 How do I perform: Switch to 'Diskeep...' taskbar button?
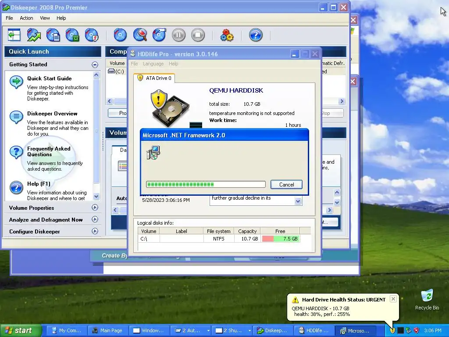pos(272,331)
